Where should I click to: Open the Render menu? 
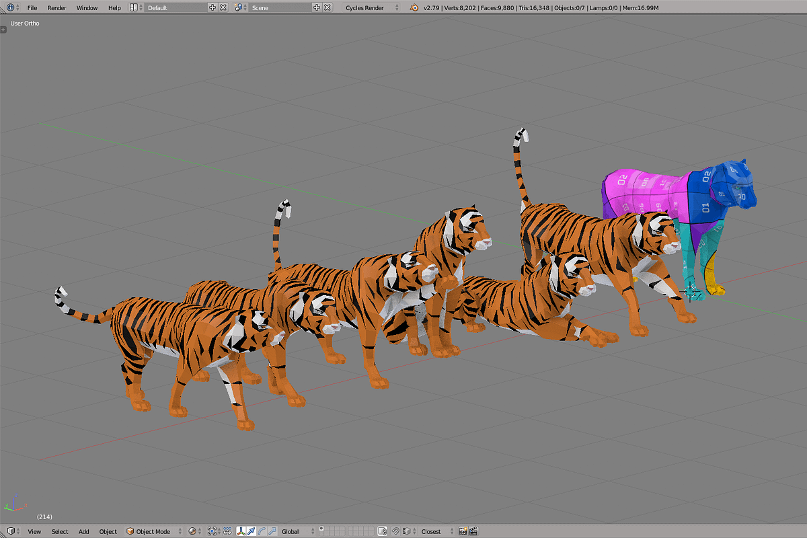(57, 7)
